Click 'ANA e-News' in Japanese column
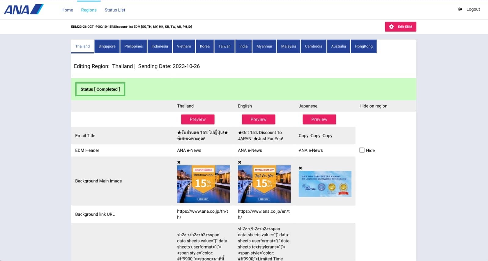Viewport: 488px width, 261px height. (311, 150)
